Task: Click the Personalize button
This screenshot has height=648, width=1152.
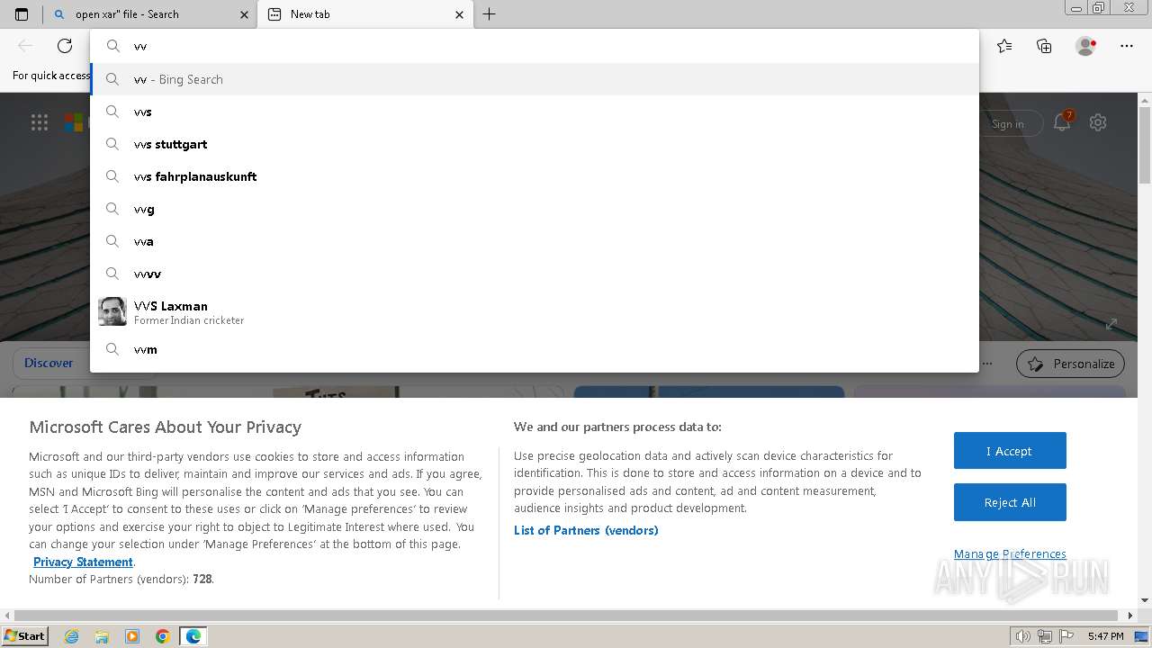Action: pyautogui.click(x=1070, y=364)
